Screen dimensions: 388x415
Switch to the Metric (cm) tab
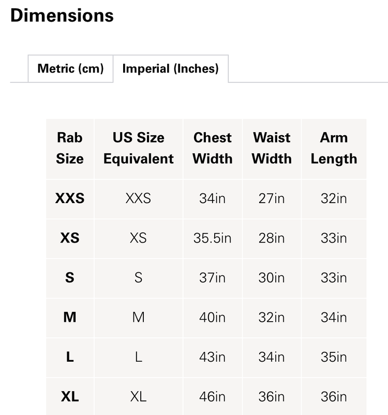click(x=70, y=68)
